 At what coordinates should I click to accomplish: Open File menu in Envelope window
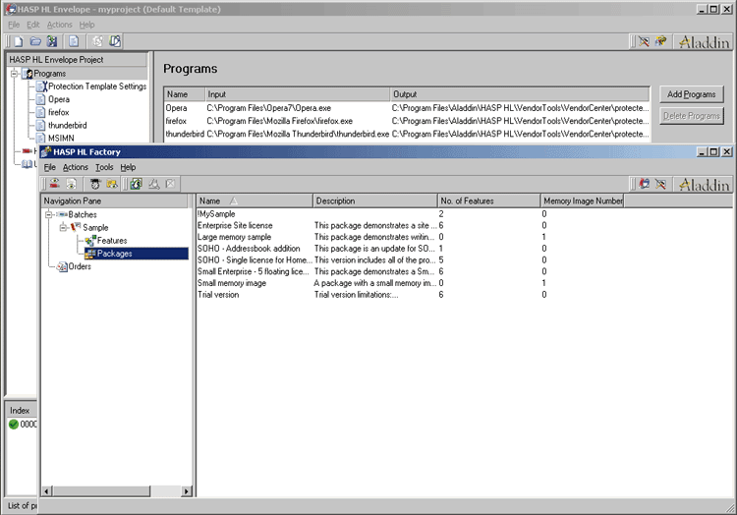(14, 25)
